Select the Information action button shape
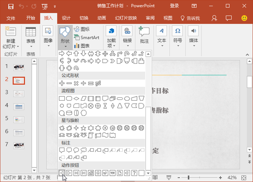Viewport: 253px width, 182px height. tap(98, 173)
